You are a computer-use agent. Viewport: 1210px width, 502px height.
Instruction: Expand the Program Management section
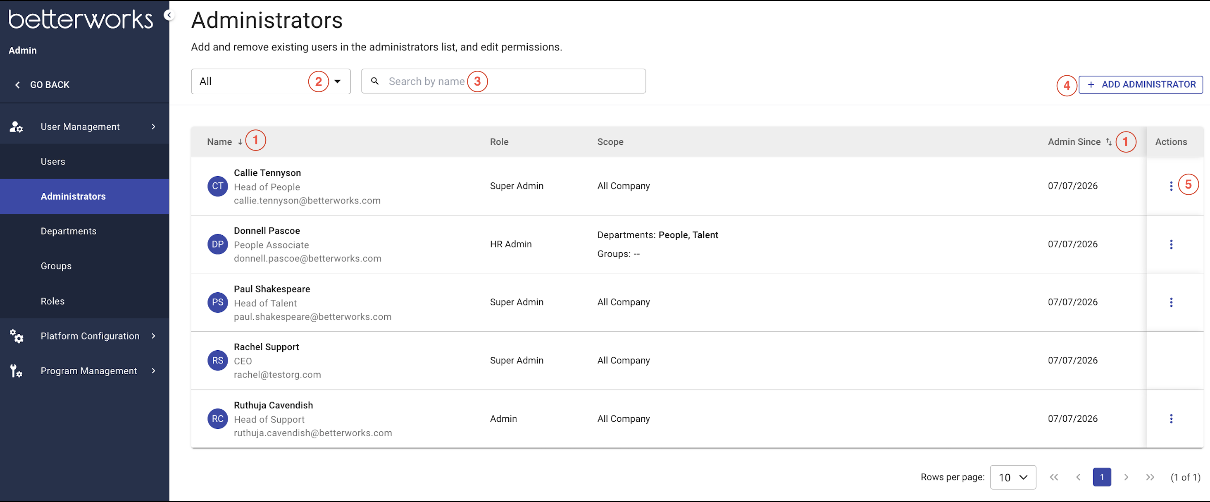click(85, 371)
